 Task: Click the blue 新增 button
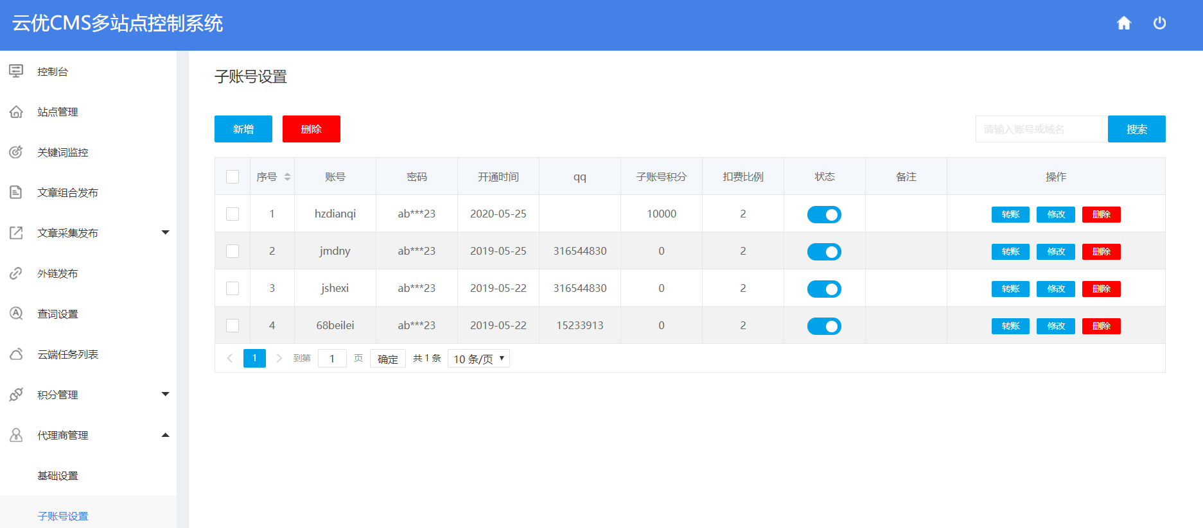(x=243, y=129)
